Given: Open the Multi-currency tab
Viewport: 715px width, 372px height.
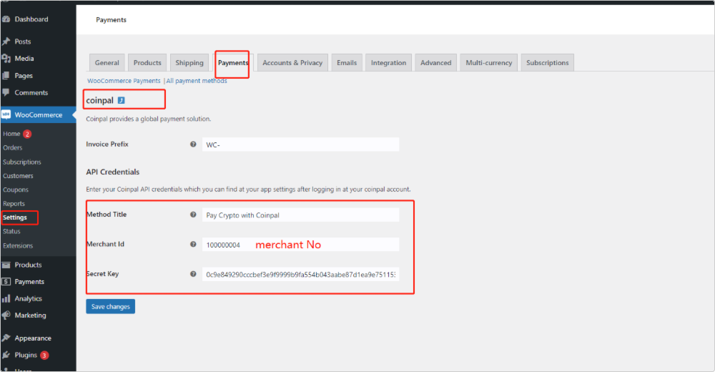Looking at the screenshot, I should click(489, 63).
